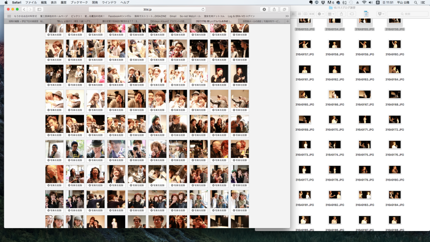Screen dimensions: 430x242
Task: Click the speech bubble menu bar icon
Action: click(x=317, y=3)
